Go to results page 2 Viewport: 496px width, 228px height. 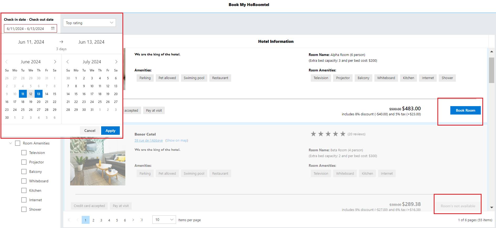point(93,220)
